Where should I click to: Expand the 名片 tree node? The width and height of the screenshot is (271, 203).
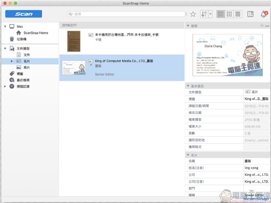click(x=12, y=61)
